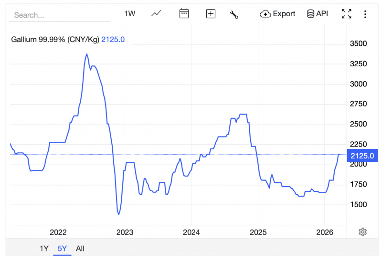Screen dimensions: 382x261
Task: Select the 5Y time range tab
Action: [62, 248]
